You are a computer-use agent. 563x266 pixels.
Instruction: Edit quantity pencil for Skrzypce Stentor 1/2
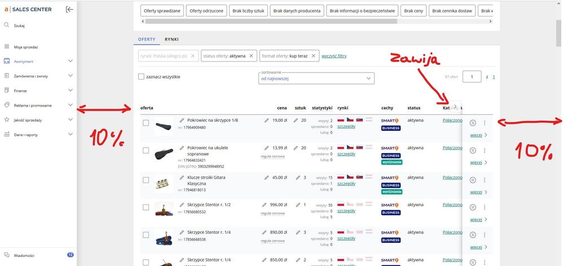[297, 205]
